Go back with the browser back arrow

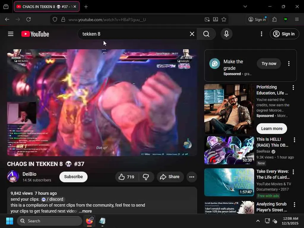(7, 19)
